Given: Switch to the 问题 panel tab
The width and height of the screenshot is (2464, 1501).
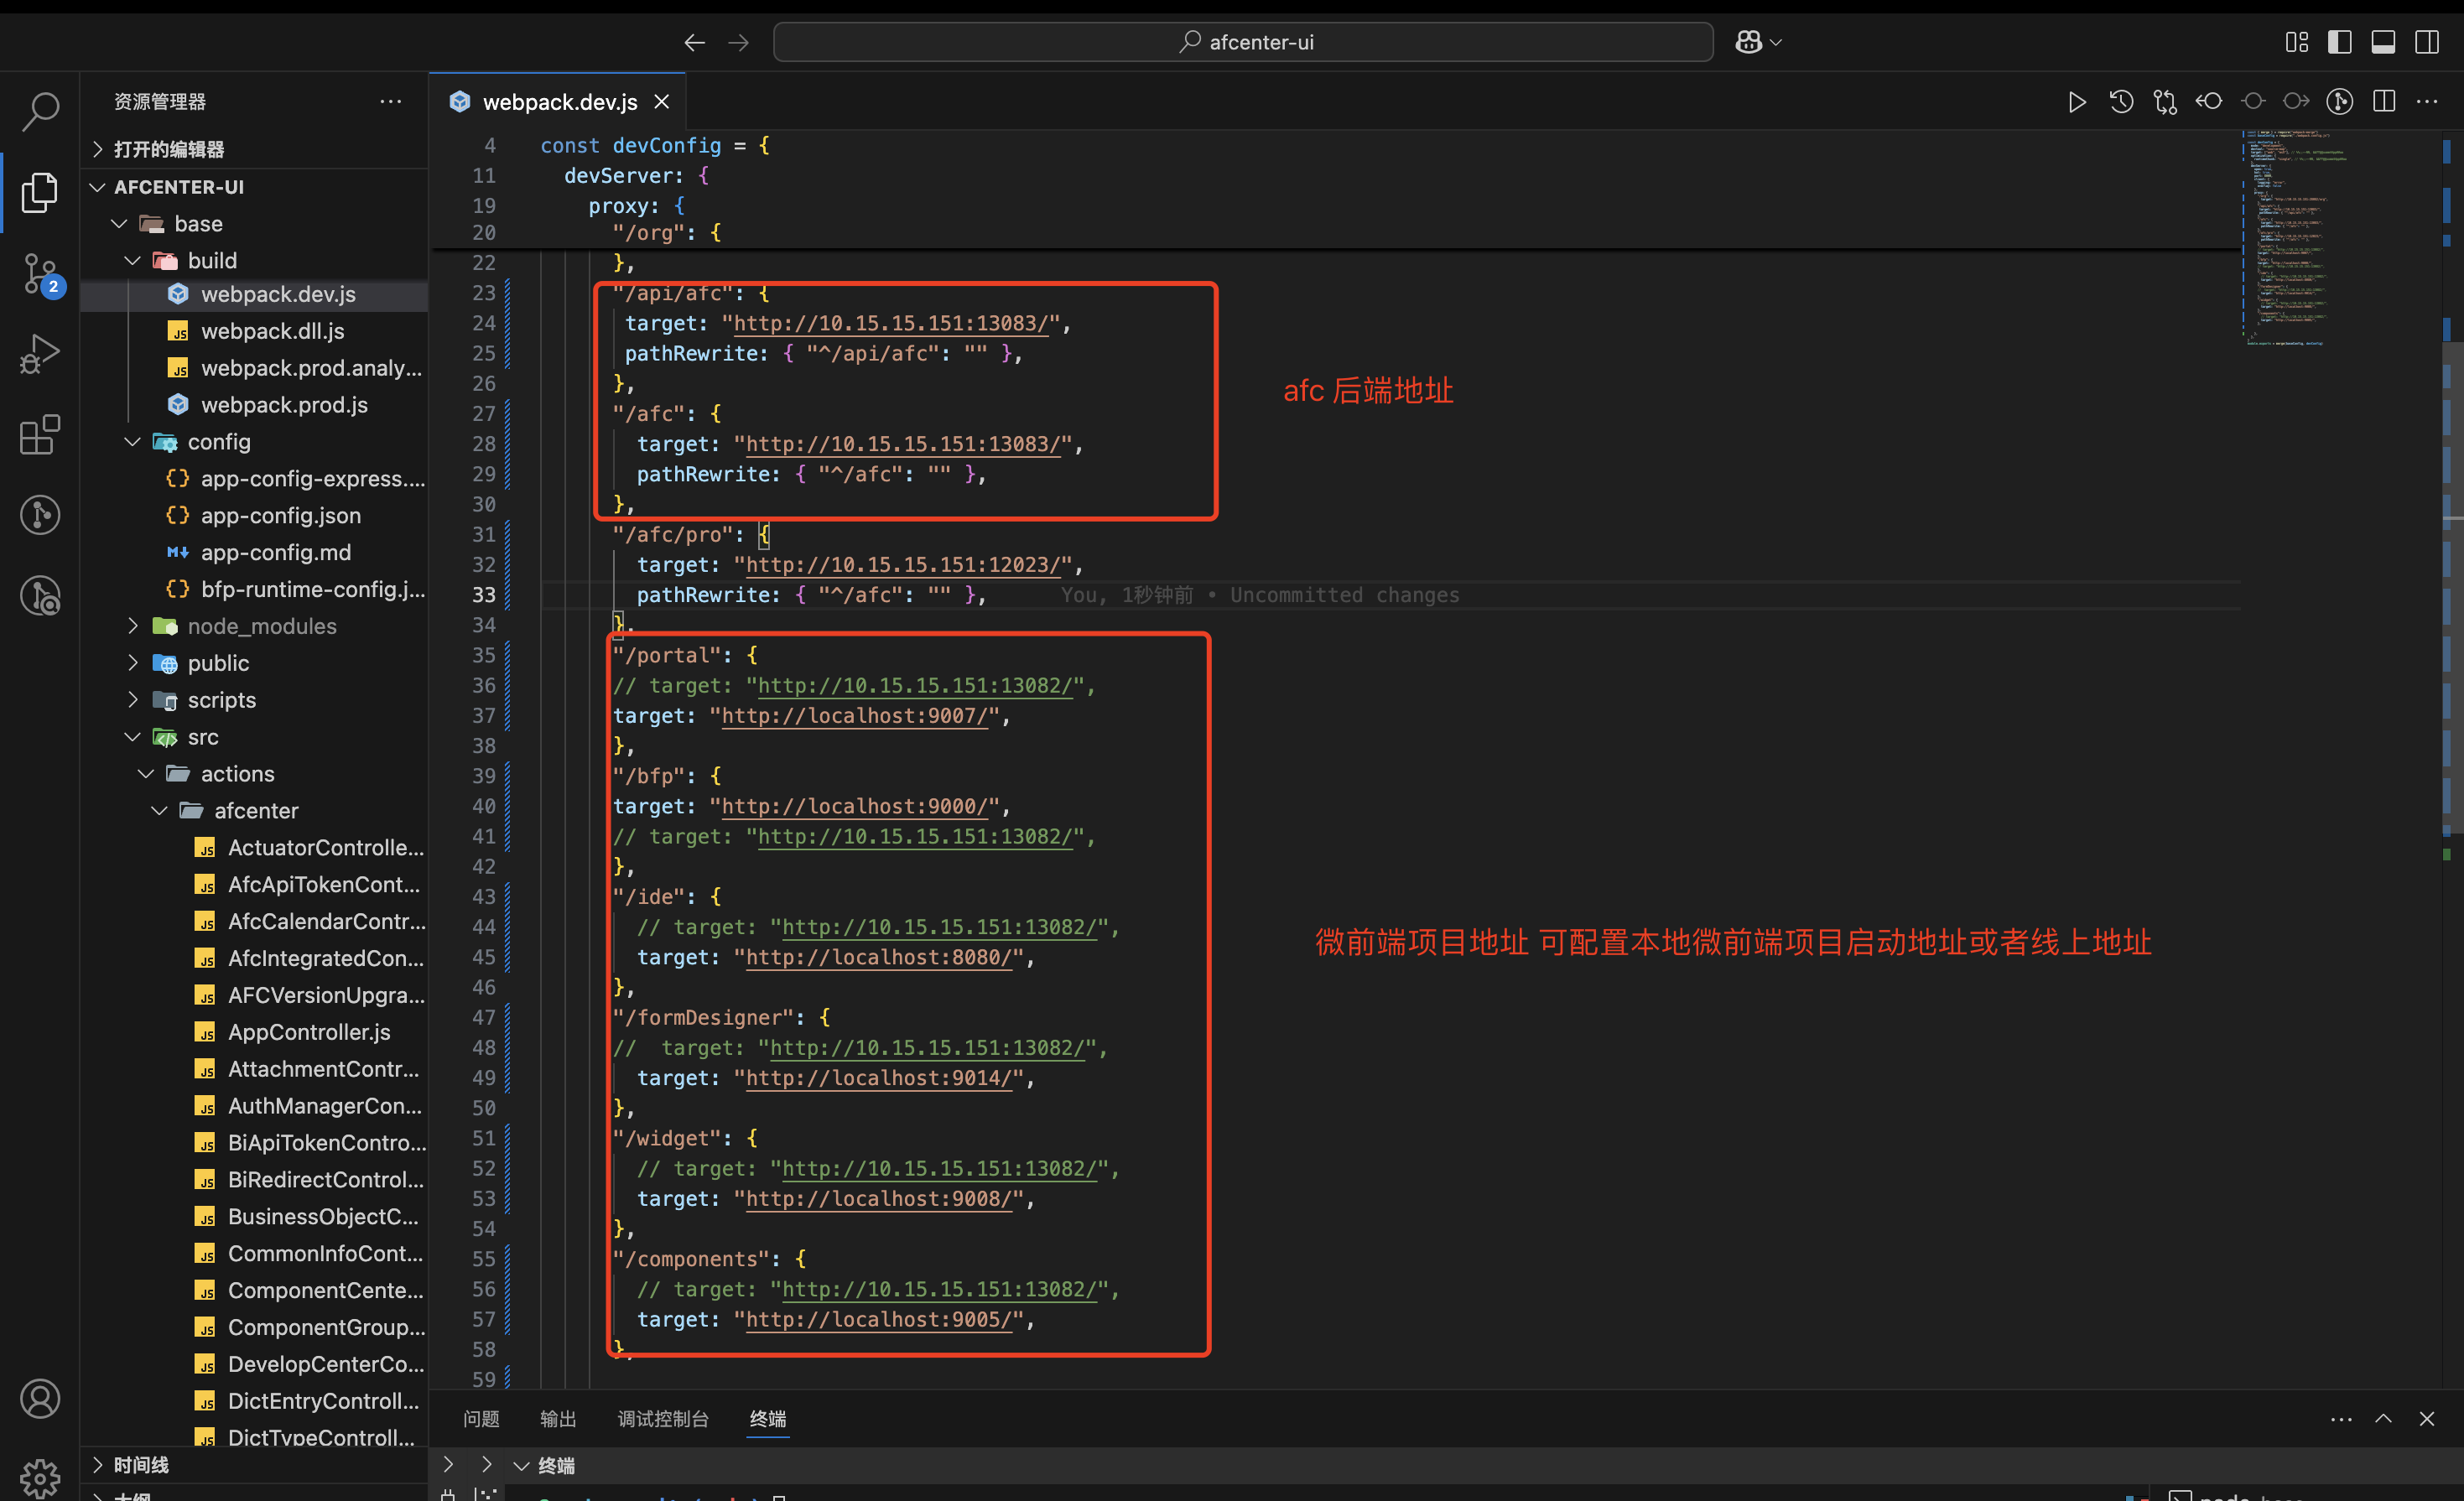Looking at the screenshot, I should tap(481, 1418).
